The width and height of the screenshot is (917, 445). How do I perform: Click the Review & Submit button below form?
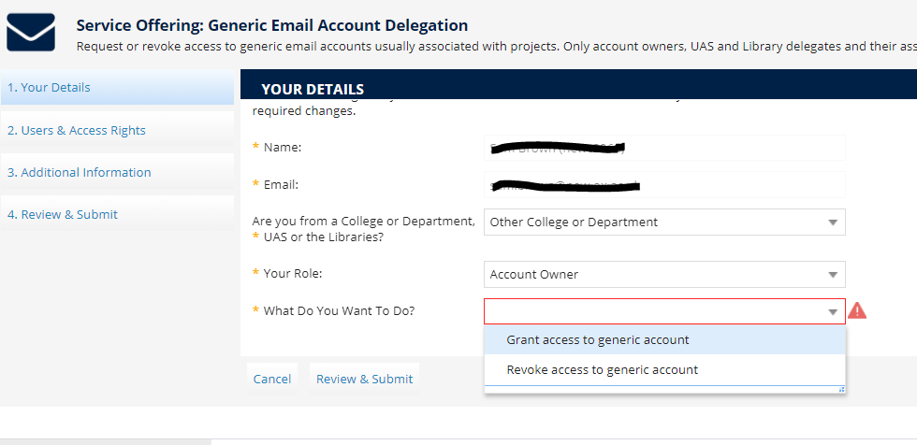click(364, 379)
